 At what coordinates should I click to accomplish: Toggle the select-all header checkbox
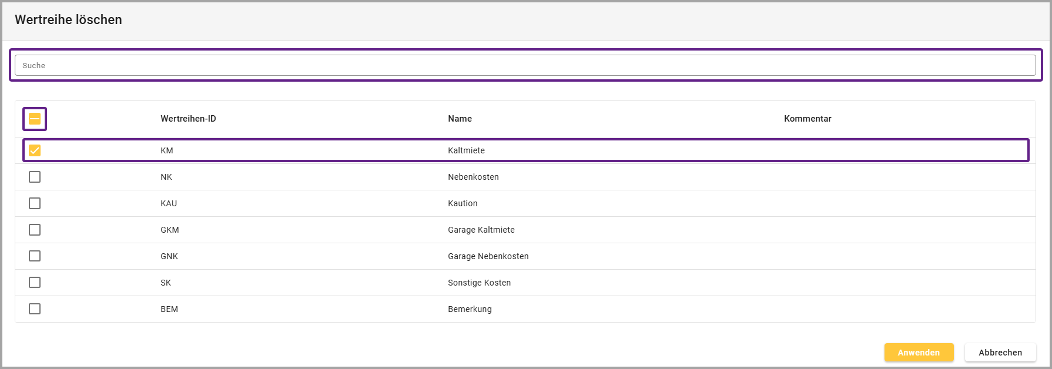point(35,119)
